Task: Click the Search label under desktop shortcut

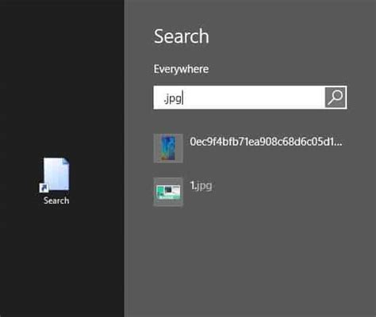Action: pos(56,201)
